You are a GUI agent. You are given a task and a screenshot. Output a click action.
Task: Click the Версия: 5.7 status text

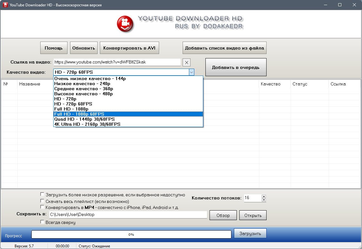click(24, 246)
